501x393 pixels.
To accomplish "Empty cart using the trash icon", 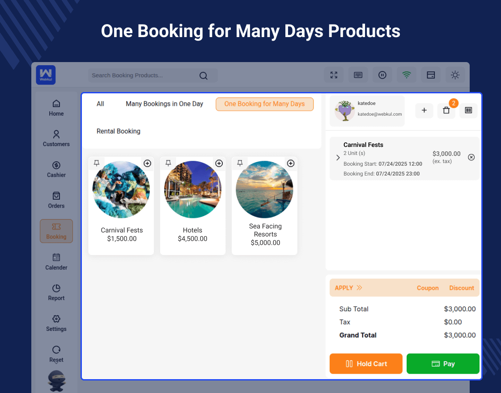I will pyautogui.click(x=446, y=110).
